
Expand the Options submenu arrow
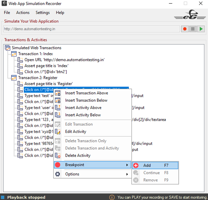tap(127, 174)
